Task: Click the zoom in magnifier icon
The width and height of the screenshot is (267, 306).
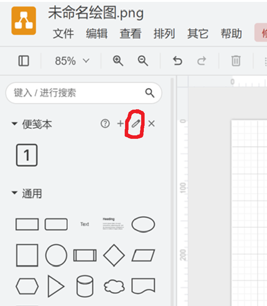Action: point(118,61)
